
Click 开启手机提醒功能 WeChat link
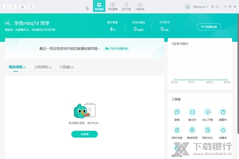[116, 48]
